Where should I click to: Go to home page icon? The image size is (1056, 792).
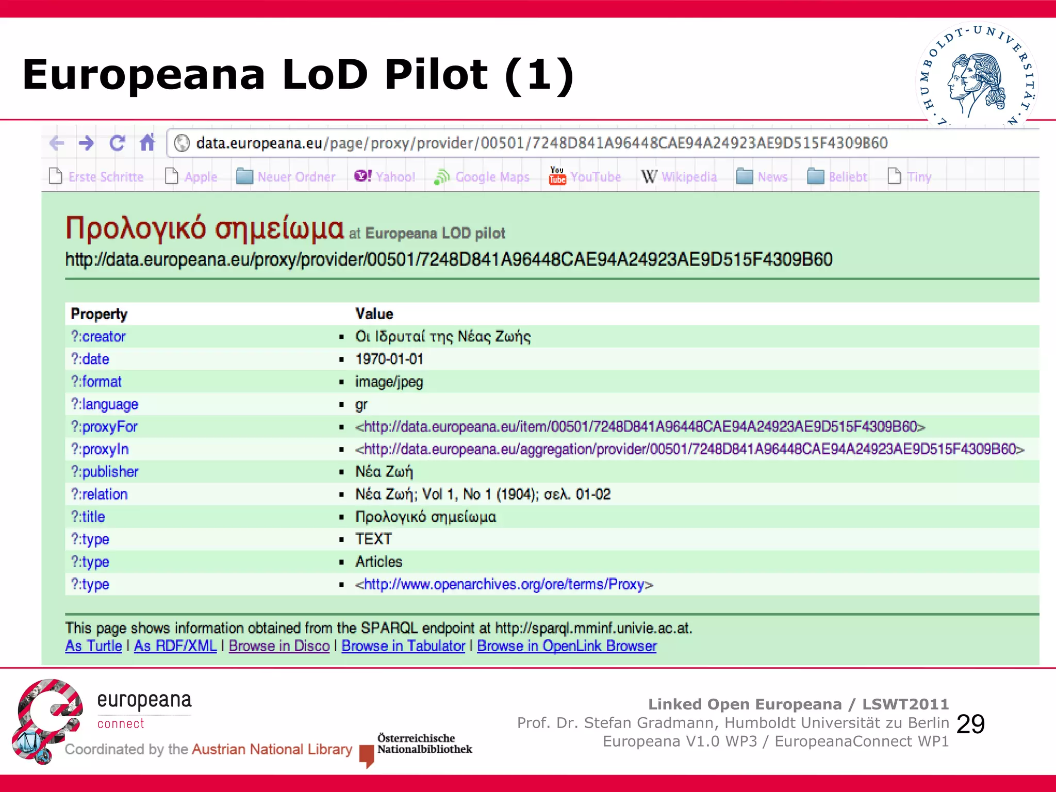(x=147, y=143)
